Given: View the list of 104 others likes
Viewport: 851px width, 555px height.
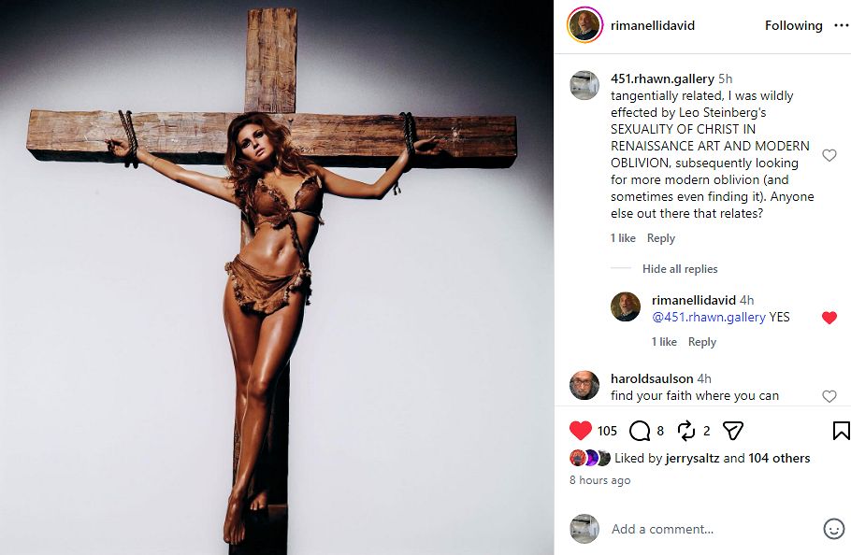Looking at the screenshot, I should click(779, 459).
